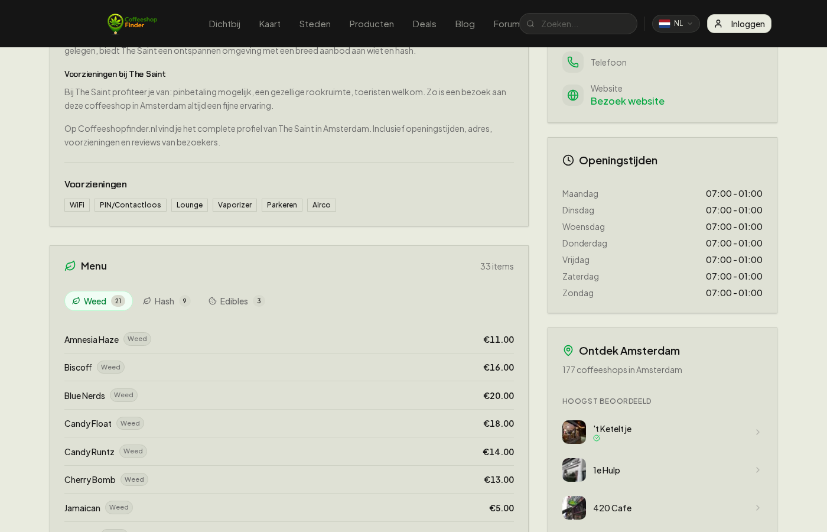Click the Vaporizer amenity tag
The width and height of the screenshot is (827, 532).
pos(235,205)
